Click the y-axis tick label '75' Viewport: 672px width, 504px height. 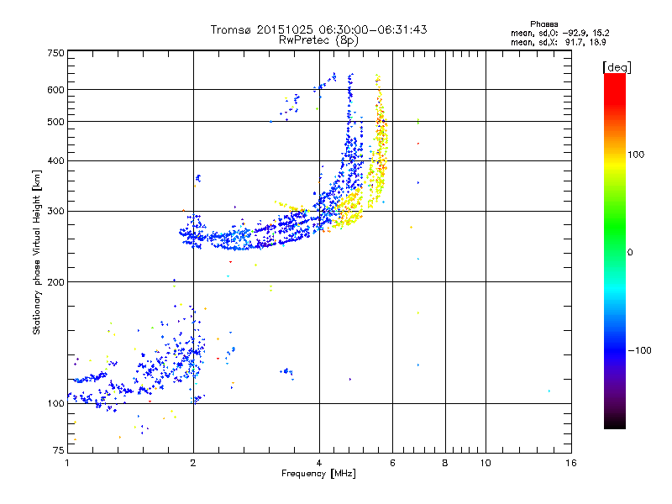59,450
